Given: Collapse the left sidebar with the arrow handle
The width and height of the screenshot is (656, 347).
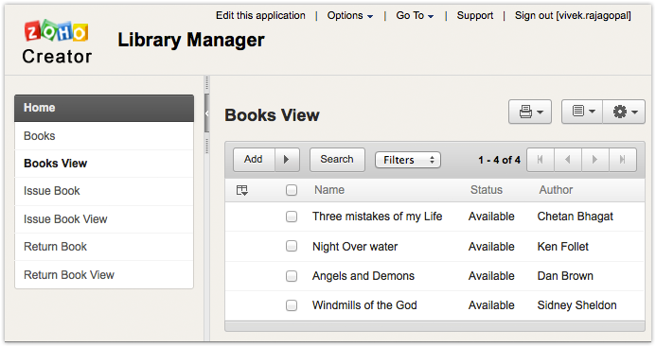Looking at the screenshot, I should pos(206,113).
